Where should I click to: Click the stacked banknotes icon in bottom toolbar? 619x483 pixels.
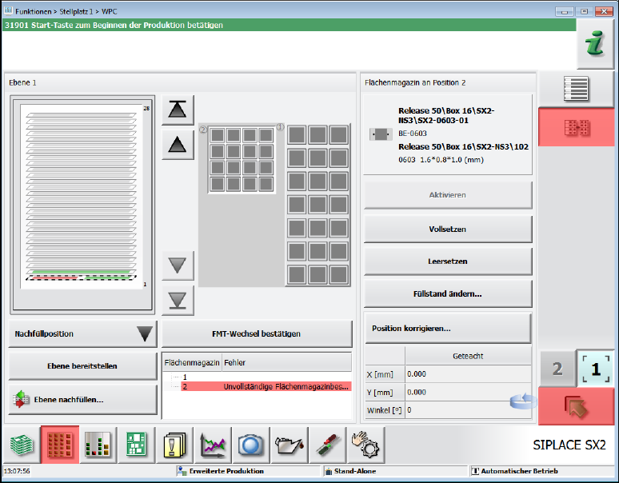tap(22, 445)
